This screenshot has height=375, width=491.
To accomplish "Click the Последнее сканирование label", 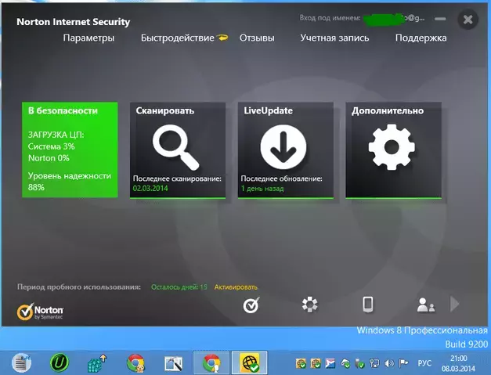I will point(177,178).
